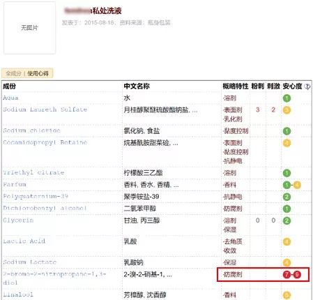Click the 去角质 property in Lactic Acid row

point(233,241)
